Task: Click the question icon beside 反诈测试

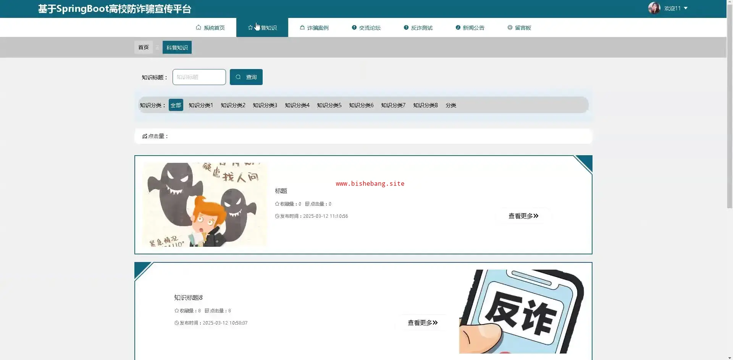Action: click(406, 27)
